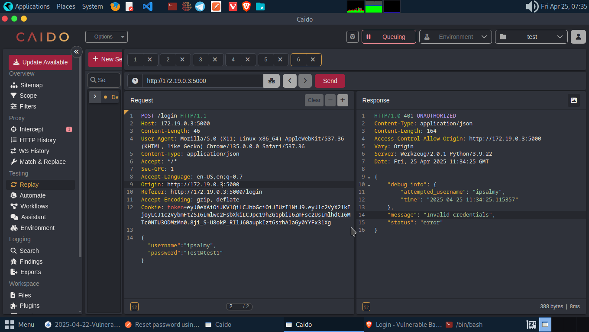Image resolution: width=589 pixels, height=332 pixels.
Task: Switch to the Login - Vulnerable Bank taskbar window
Action: point(404,324)
